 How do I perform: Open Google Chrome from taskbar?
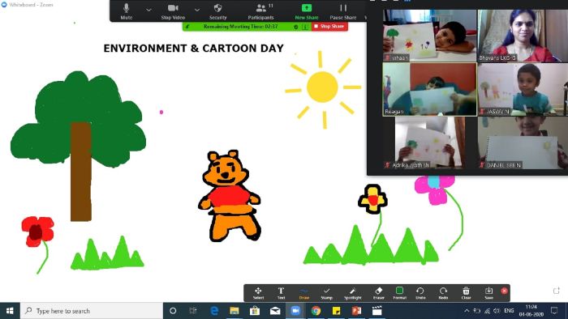pyautogui.click(x=316, y=311)
